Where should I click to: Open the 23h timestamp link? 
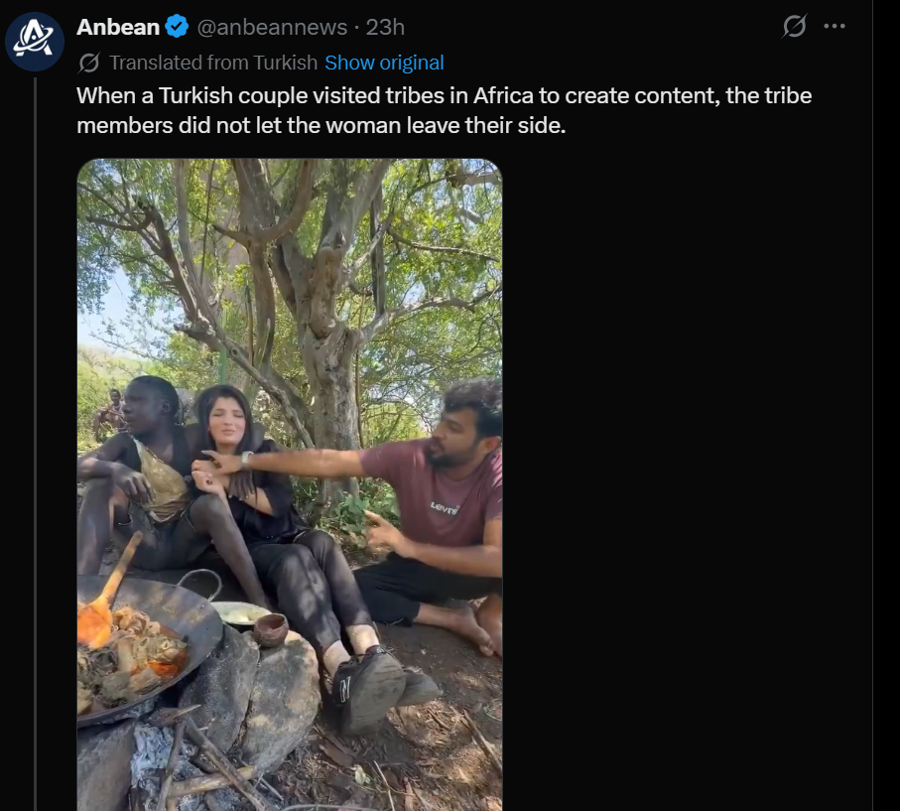coord(385,28)
